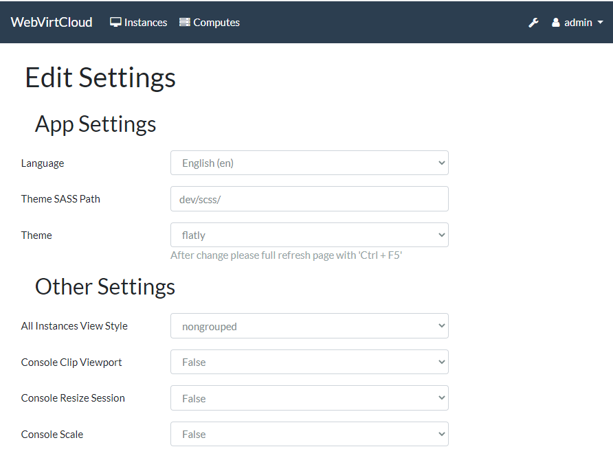The width and height of the screenshot is (613, 449).
Task: Open the Computes navigation item
Action: tap(216, 22)
